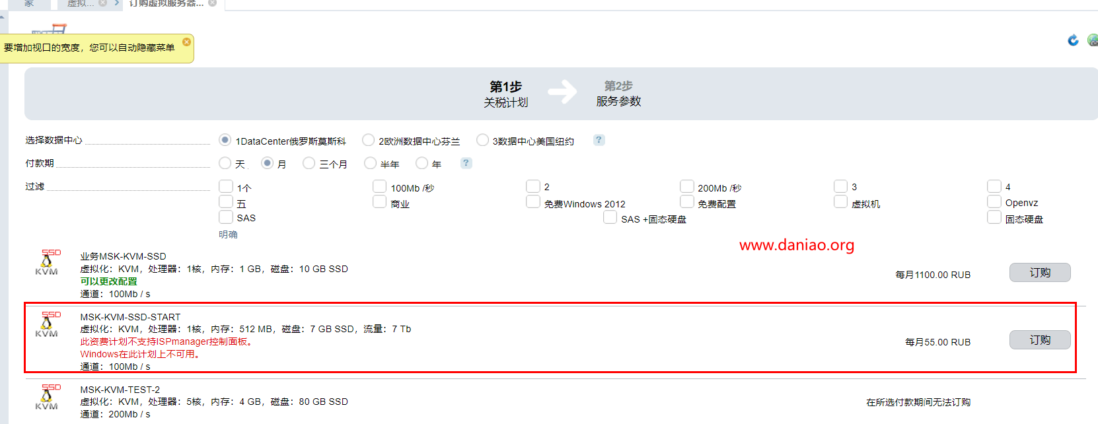
Task: Tick the SAS +固态硬盘 checkbox
Action: pos(610,217)
